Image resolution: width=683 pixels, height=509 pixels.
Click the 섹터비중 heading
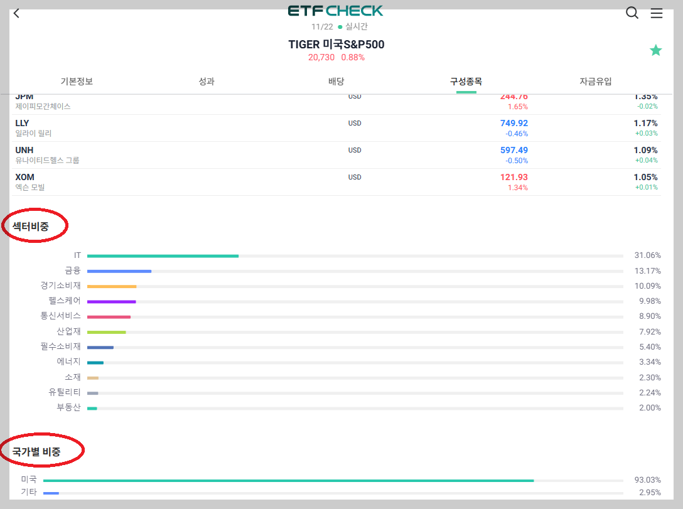pyautogui.click(x=31, y=227)
